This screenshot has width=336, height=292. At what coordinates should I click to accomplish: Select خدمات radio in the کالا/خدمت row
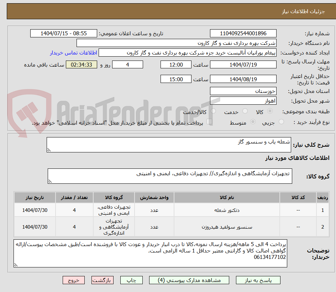click(x=213, y=111)
